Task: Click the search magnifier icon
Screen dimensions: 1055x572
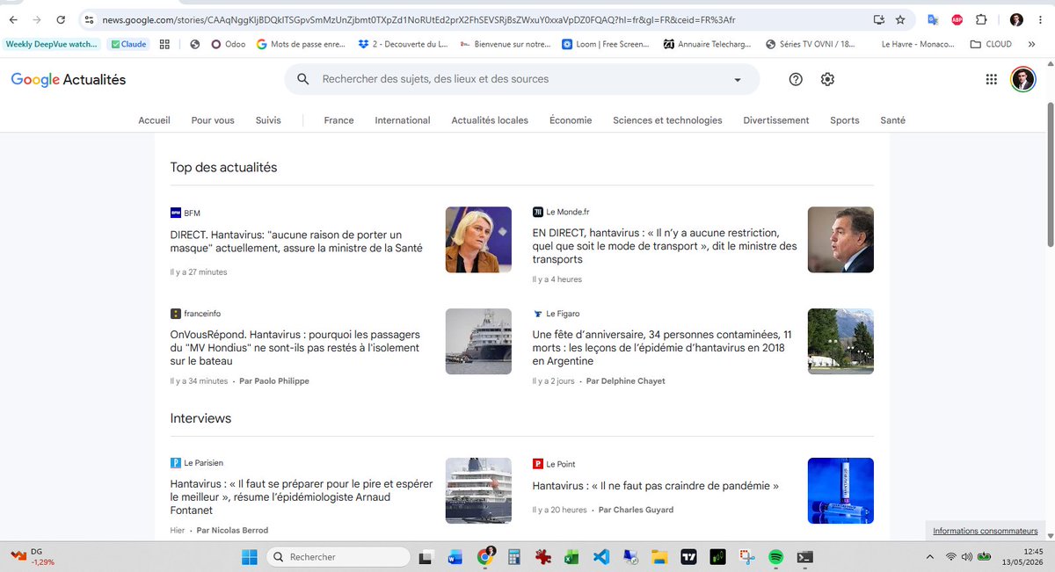Action: coord(303,79)
